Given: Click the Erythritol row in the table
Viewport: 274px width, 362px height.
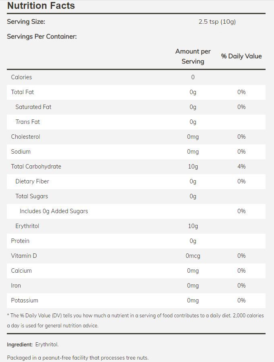Looking at the screenshot, I should point(27,226).
